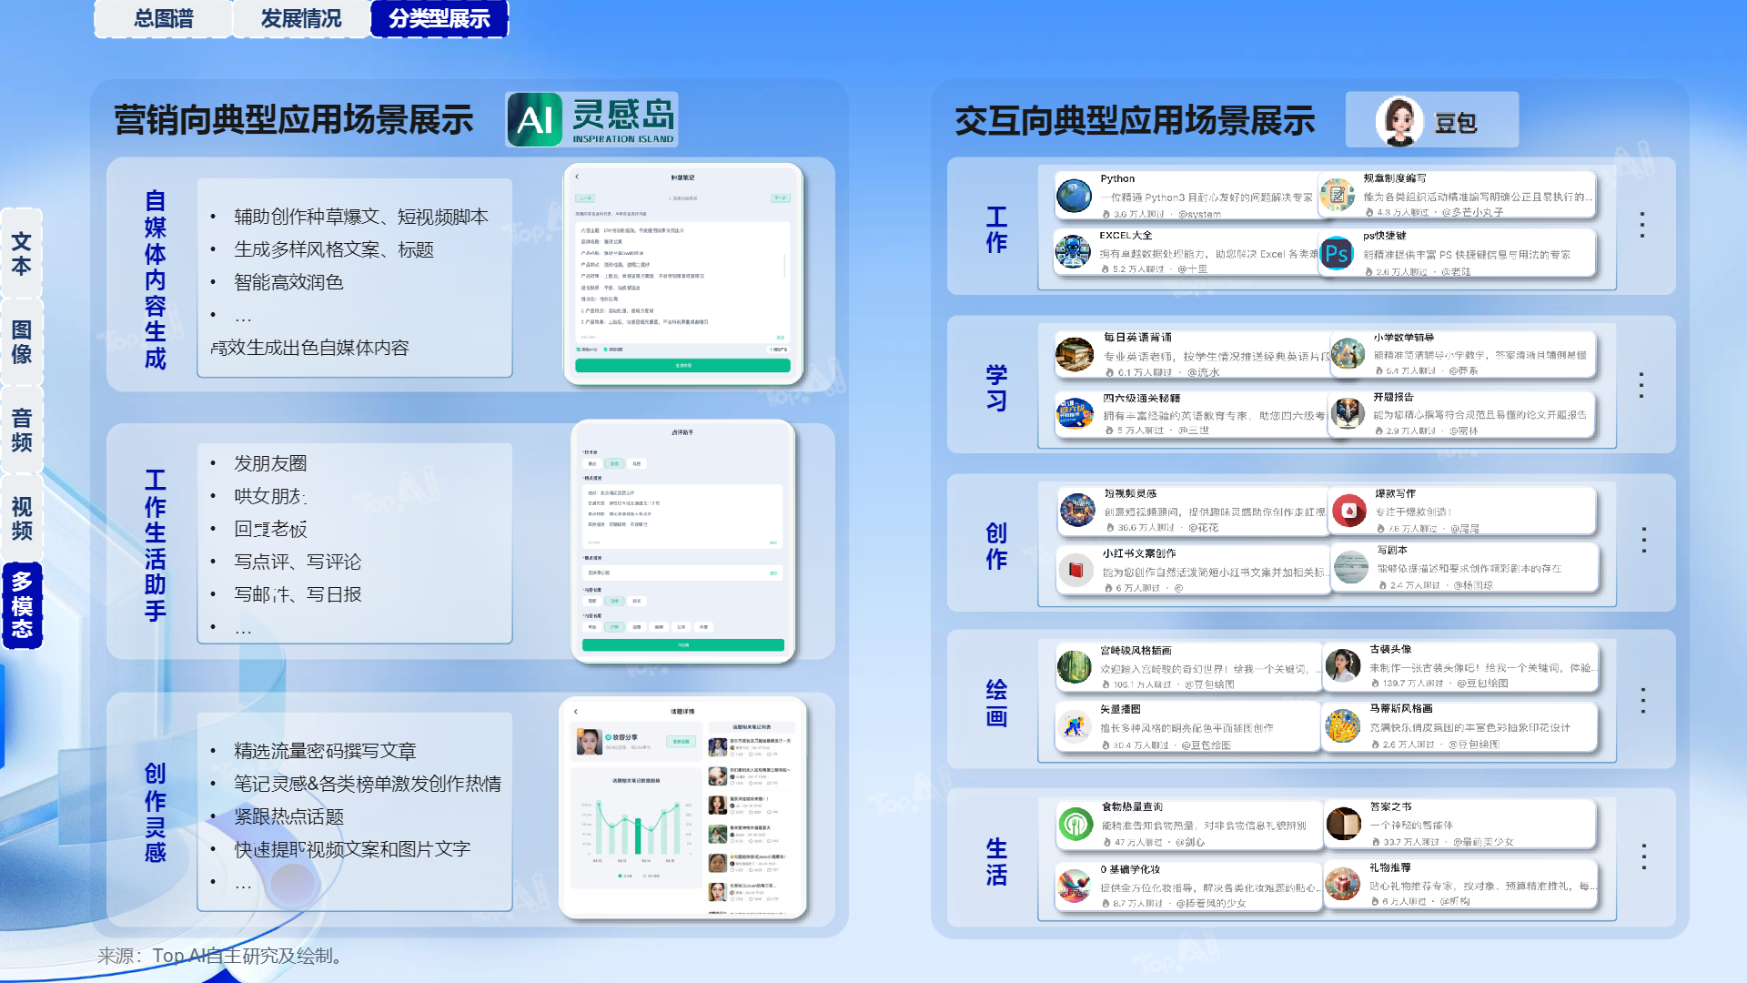Open the 话题详情 phone screenshot
The height and width of the screenshot is (983, 1747).
point(682,807)
